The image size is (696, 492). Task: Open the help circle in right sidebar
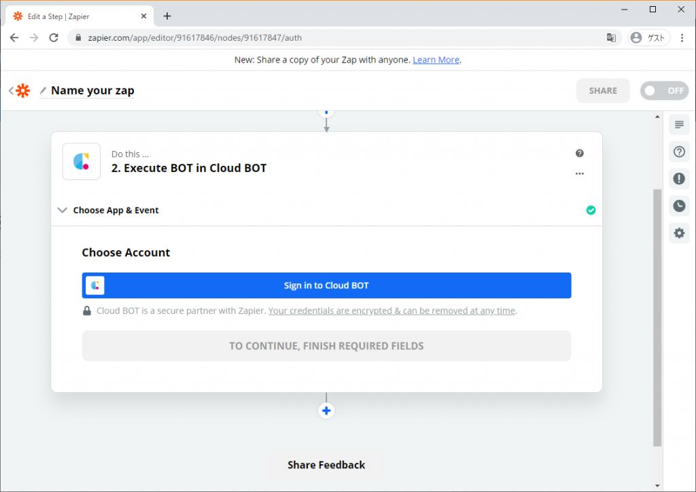pyautogui.click(x=679, y=152)
